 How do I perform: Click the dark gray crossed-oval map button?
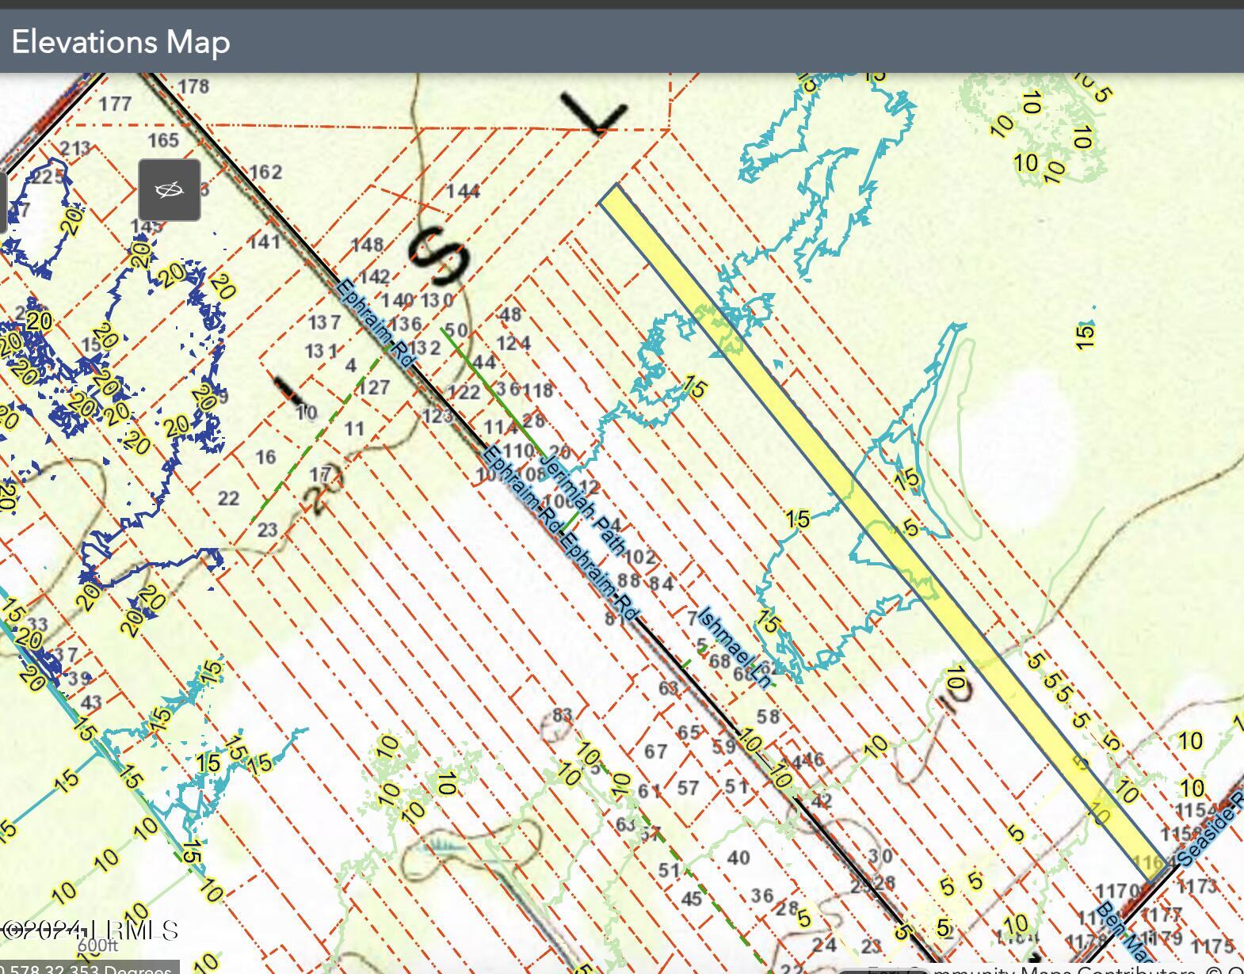170,190
